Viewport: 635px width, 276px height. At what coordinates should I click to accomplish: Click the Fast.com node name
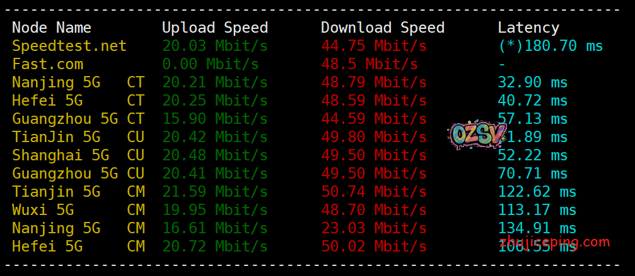pos(47,64)
